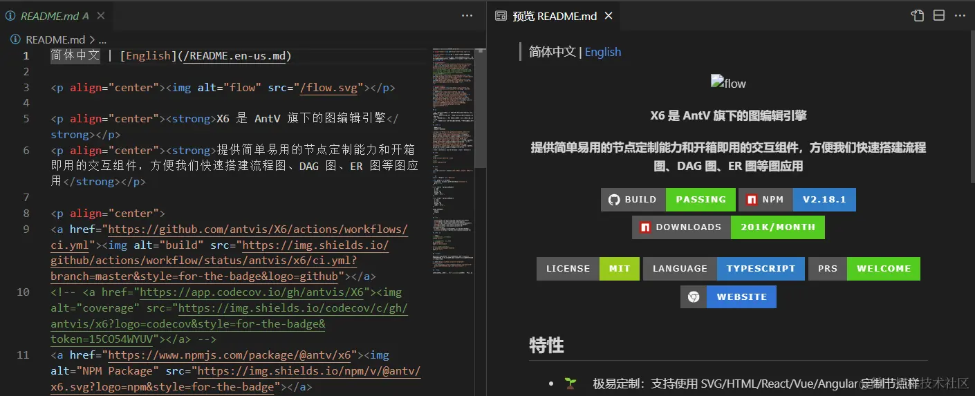Open More Actions menu of the README.md editor group

click(x=468, y=16)
